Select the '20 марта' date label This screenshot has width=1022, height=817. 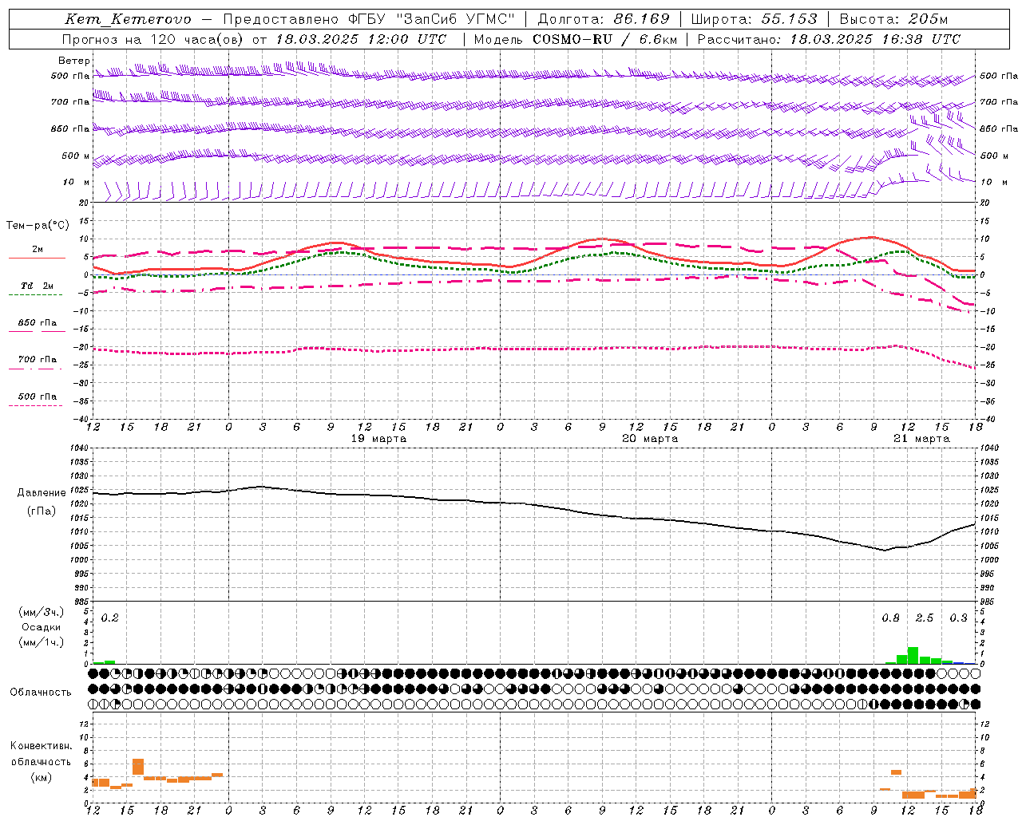pyautogui.click(x=650, y=439)
